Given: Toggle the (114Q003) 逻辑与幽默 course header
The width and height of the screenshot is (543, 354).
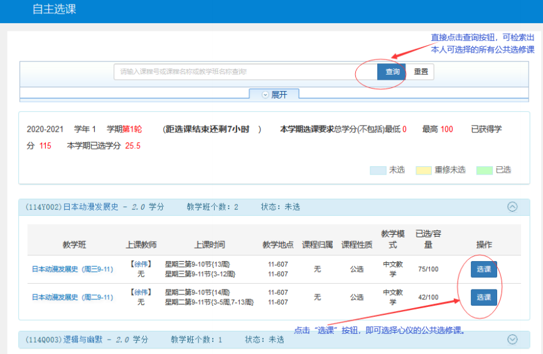Looking at the screenshot, I should click(x=87, y=340).
